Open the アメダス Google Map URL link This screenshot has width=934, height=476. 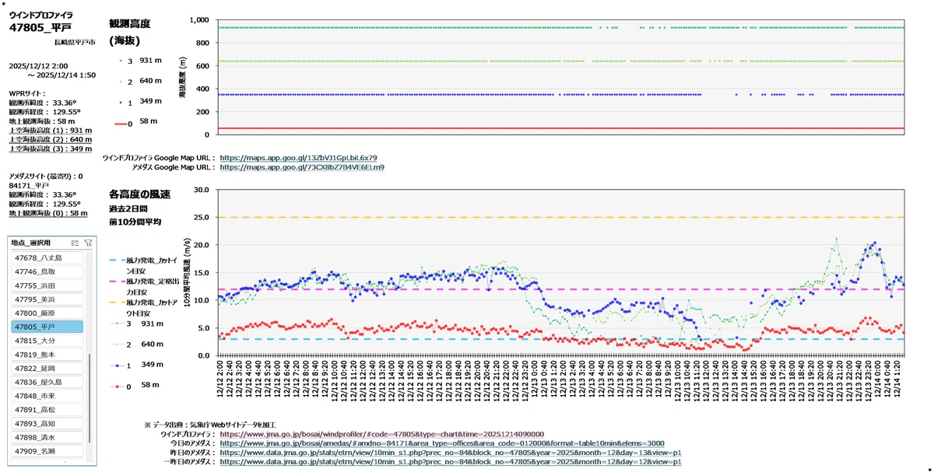click(x=302, y=166)
